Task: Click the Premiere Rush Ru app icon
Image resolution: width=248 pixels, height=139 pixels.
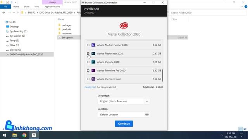Action: [93, 79]
